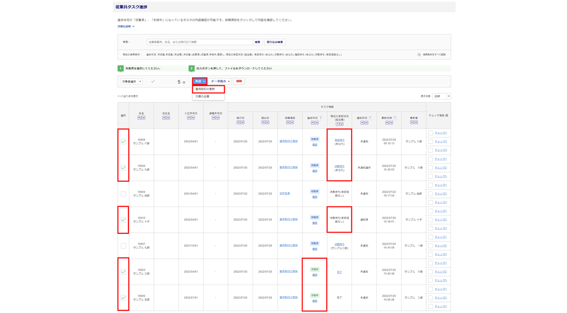Sort 退職年月日 column descending arrow
Image resolution: width=567 pixels, height=313 pixels.
217,118
